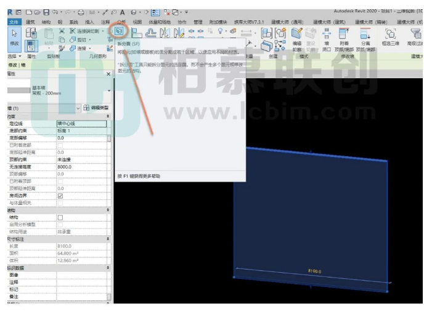Screen dimensions: 424x312
Task: Click the Undo arrow icon
Action: click(55, 12)
